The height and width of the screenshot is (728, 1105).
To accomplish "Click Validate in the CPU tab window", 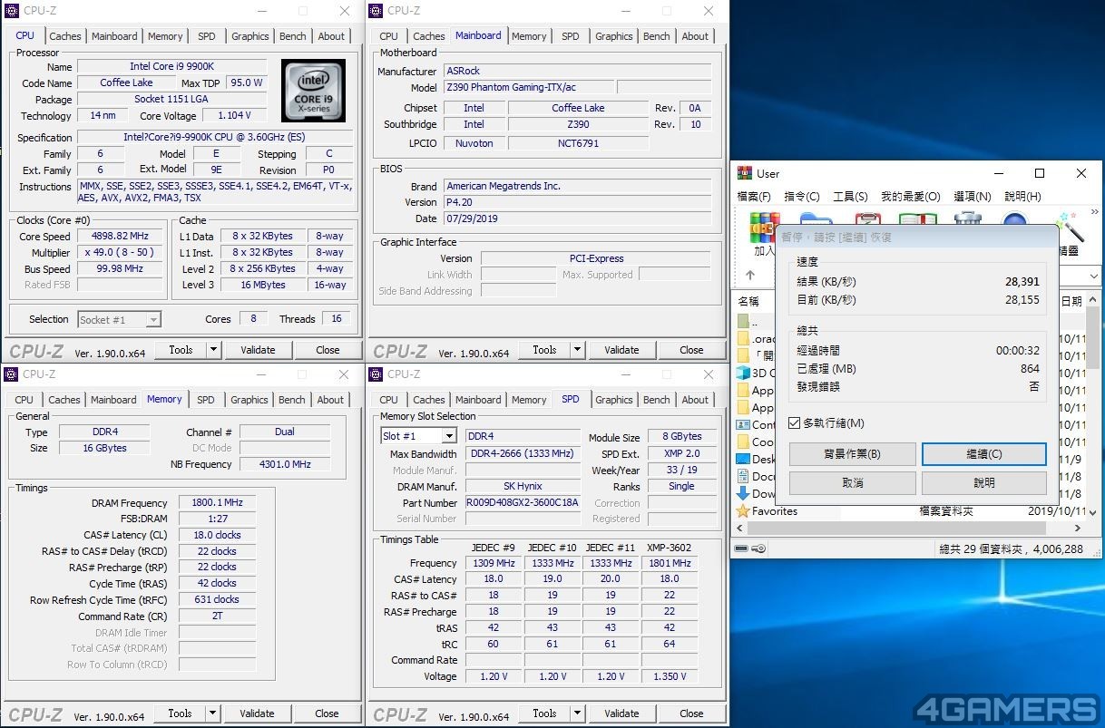I will pos(258,350).
